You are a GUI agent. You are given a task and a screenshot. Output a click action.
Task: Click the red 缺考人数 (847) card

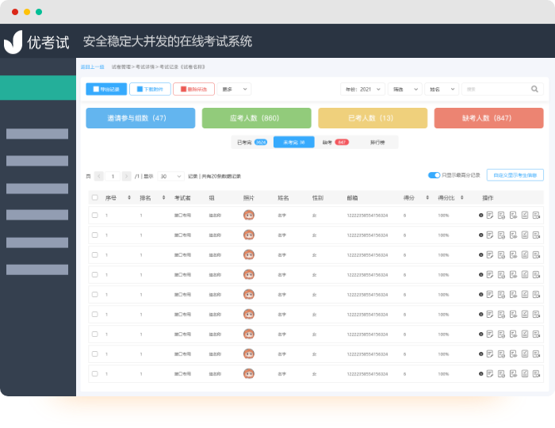click(489, 118)
